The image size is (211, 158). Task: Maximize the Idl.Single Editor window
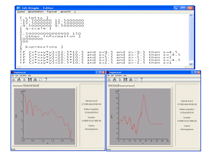(183, 8)
